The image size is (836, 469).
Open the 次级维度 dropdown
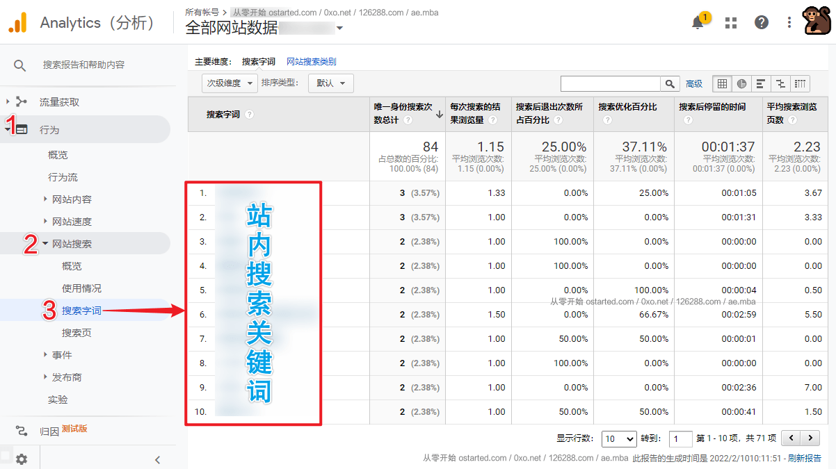click(229, 83)
